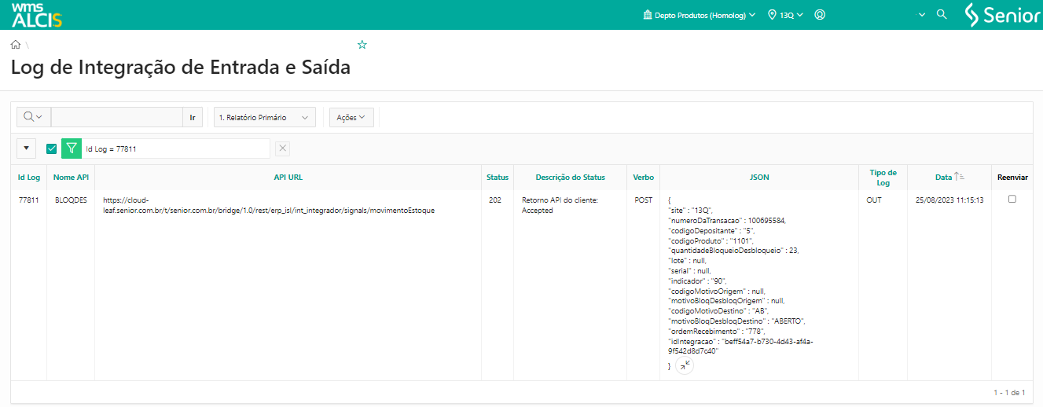This screenshot has width=1043, height=407.
Task: Sort by Nome API column header
Action: coord(71,178)
